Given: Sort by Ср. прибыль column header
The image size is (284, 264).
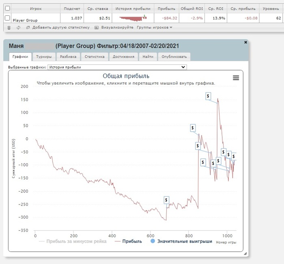Looking at the screenshot, I should point(243,9).
